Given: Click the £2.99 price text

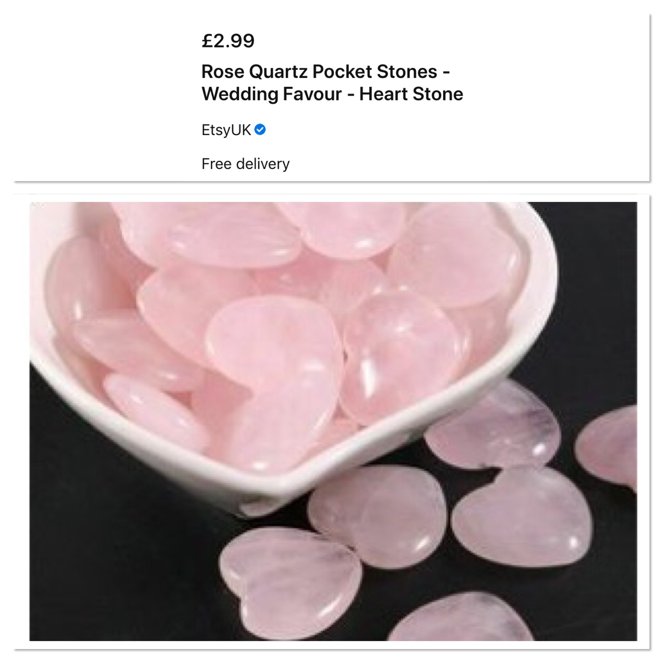Looking at the screenshot, I should pyautogui.click(x=228, y=41).
